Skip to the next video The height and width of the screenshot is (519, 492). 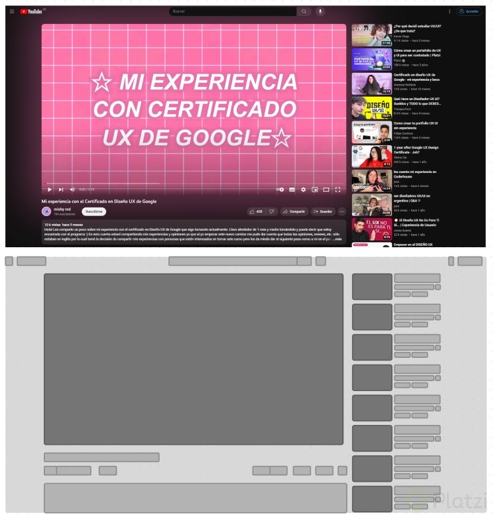(61, 190)
